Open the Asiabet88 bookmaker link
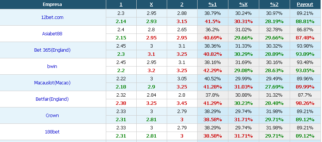 (x=52, y=34)
